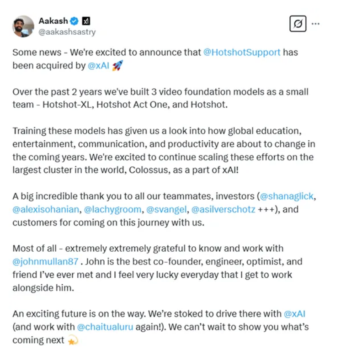
Task: Open the @chaitualuru mention
Action: click(x=105, y=327)
